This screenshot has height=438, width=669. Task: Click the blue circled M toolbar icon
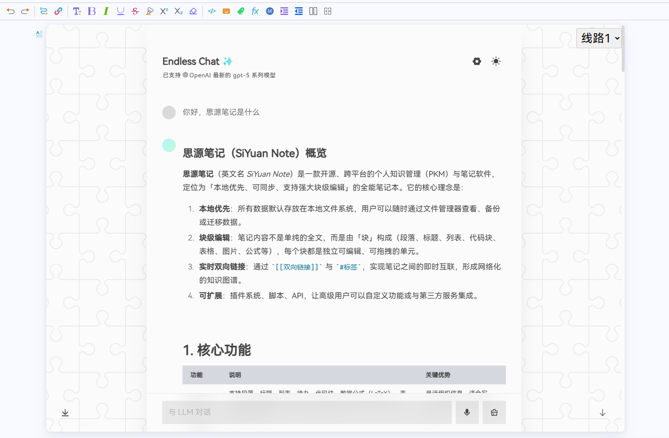270,11
